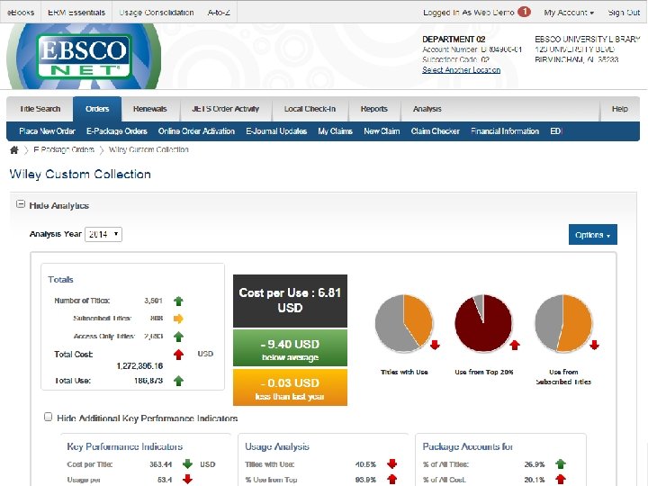648x486 pixels.
Task: Open the Renewals tab
Action: click(x=150, y=109)
